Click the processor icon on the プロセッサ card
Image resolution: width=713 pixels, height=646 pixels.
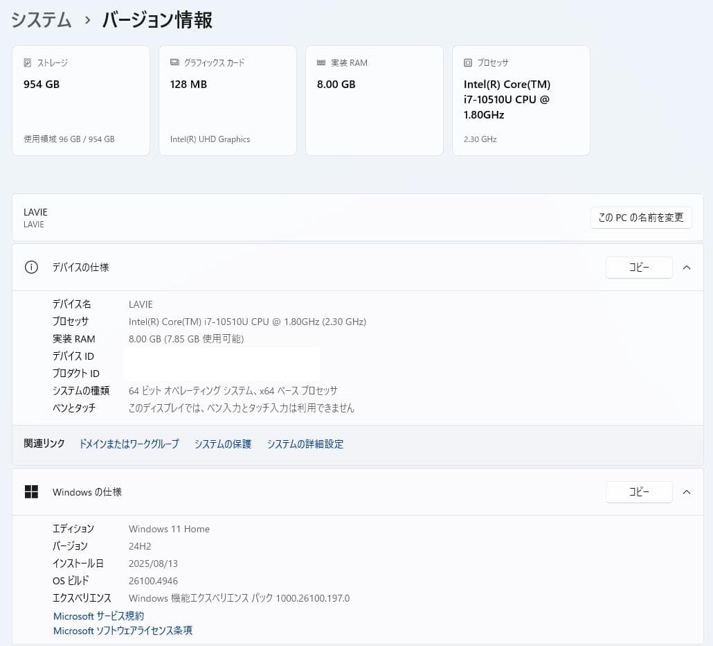(x=469, y=62)
